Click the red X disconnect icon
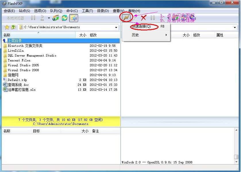 [143, 18]
